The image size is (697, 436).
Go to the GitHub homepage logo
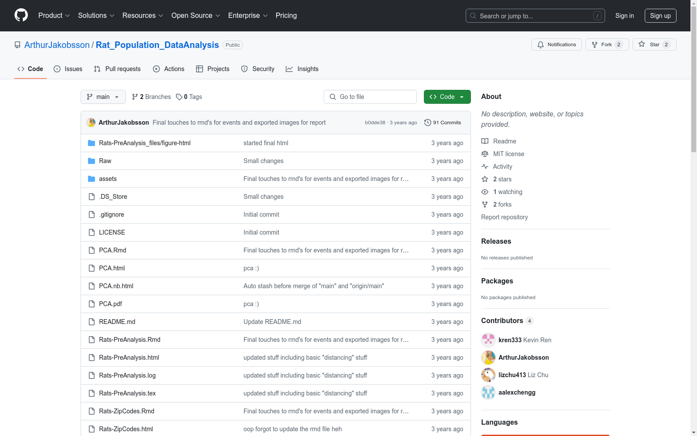pos(21,15)
